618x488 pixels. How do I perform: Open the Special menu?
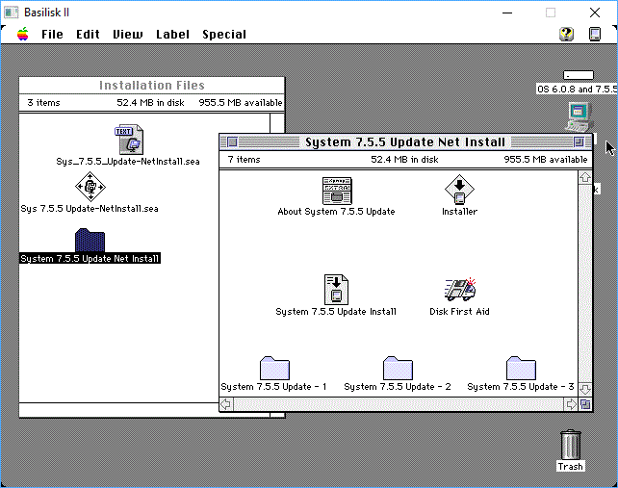224,35
